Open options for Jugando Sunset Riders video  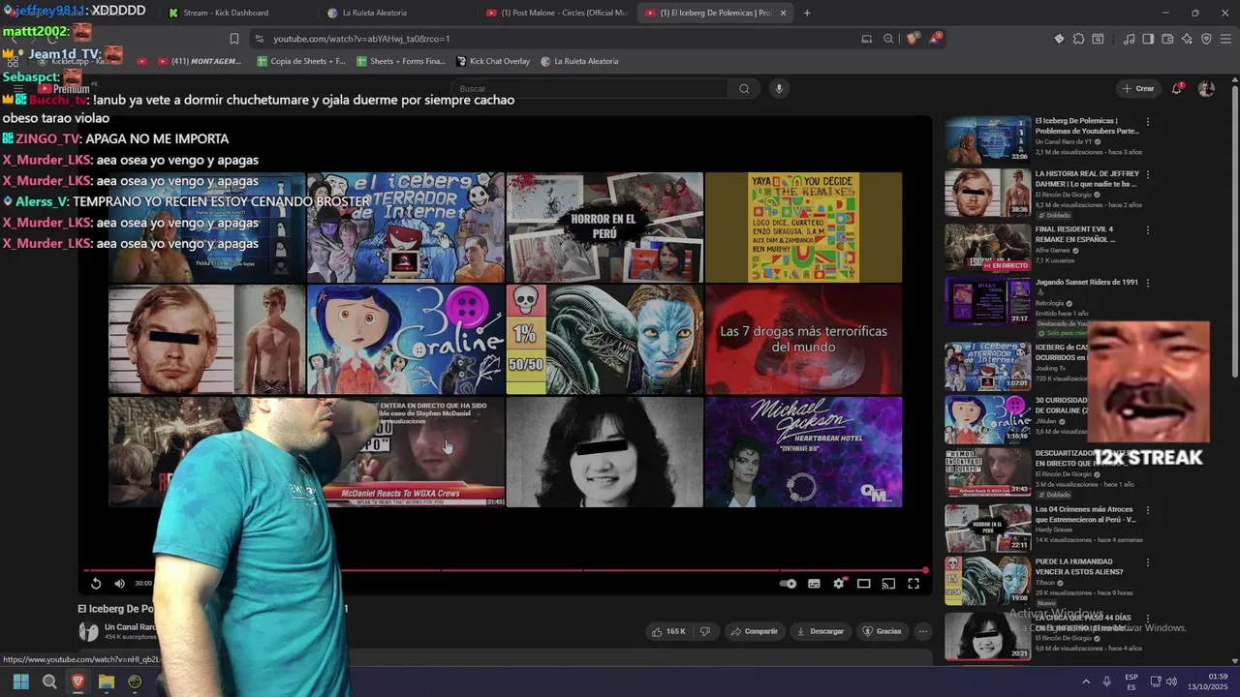point(1148,283)
